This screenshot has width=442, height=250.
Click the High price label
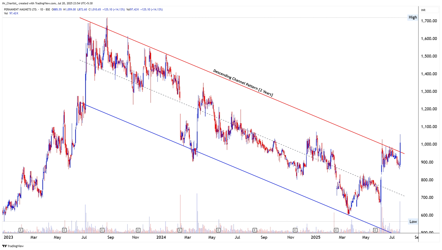coord(412,17)
